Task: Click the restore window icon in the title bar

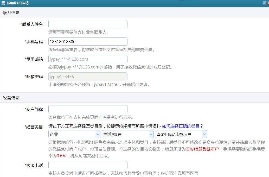Action: 264,3
